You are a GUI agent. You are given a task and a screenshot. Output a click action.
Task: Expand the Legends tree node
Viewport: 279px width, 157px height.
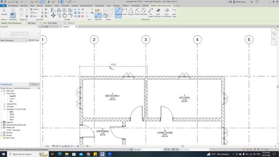pos(1,122)
